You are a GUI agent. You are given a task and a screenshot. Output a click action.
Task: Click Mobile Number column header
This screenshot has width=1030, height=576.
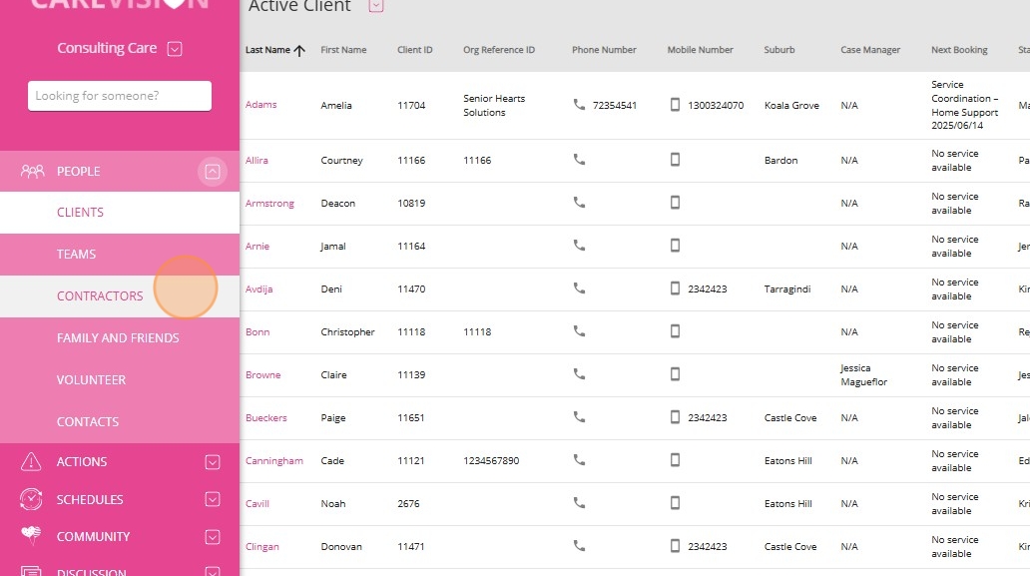coord(700,50)
